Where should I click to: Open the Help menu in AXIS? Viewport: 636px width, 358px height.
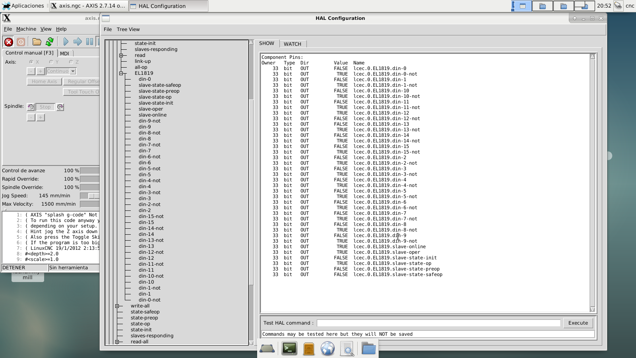click(61, 29)
